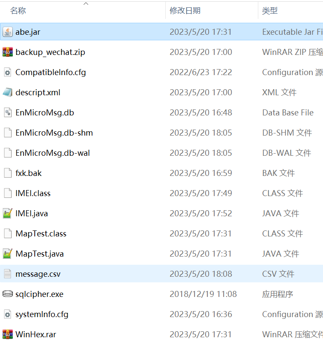Click the abe.jar Java file icon
Viewport: 323px width, 360px height.
point(8,32)
